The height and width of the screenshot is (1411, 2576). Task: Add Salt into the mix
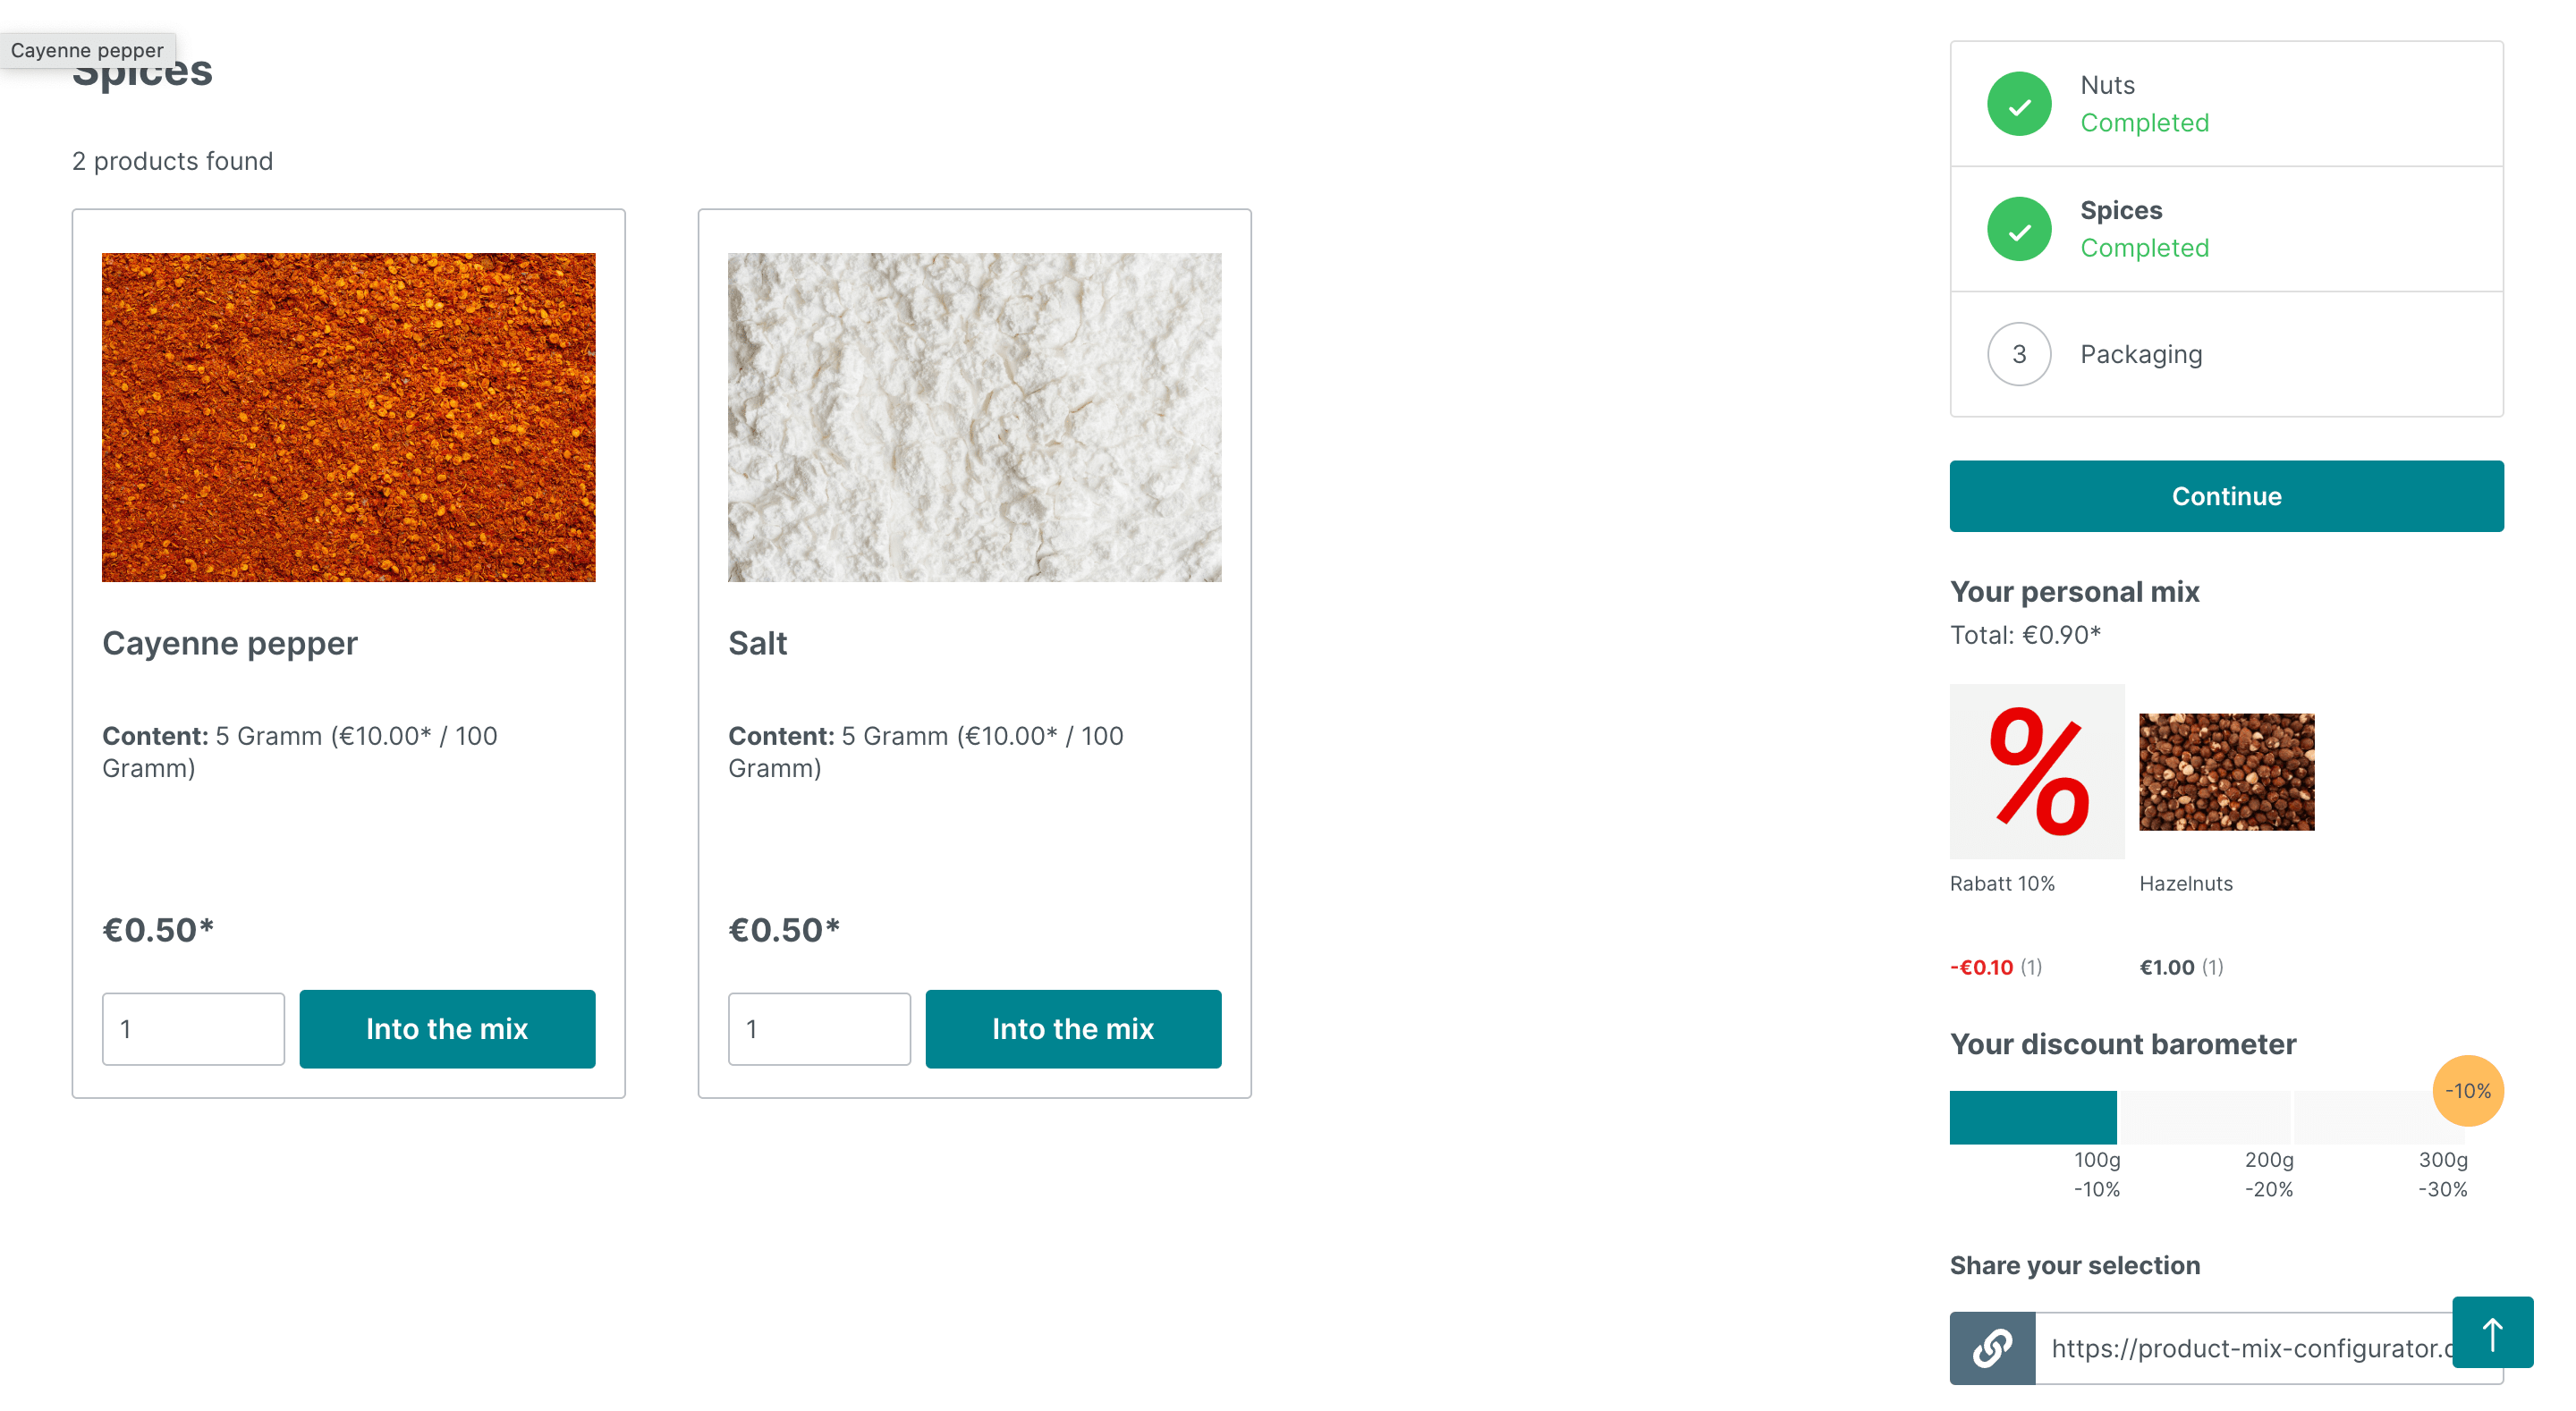[1073, 1029]
